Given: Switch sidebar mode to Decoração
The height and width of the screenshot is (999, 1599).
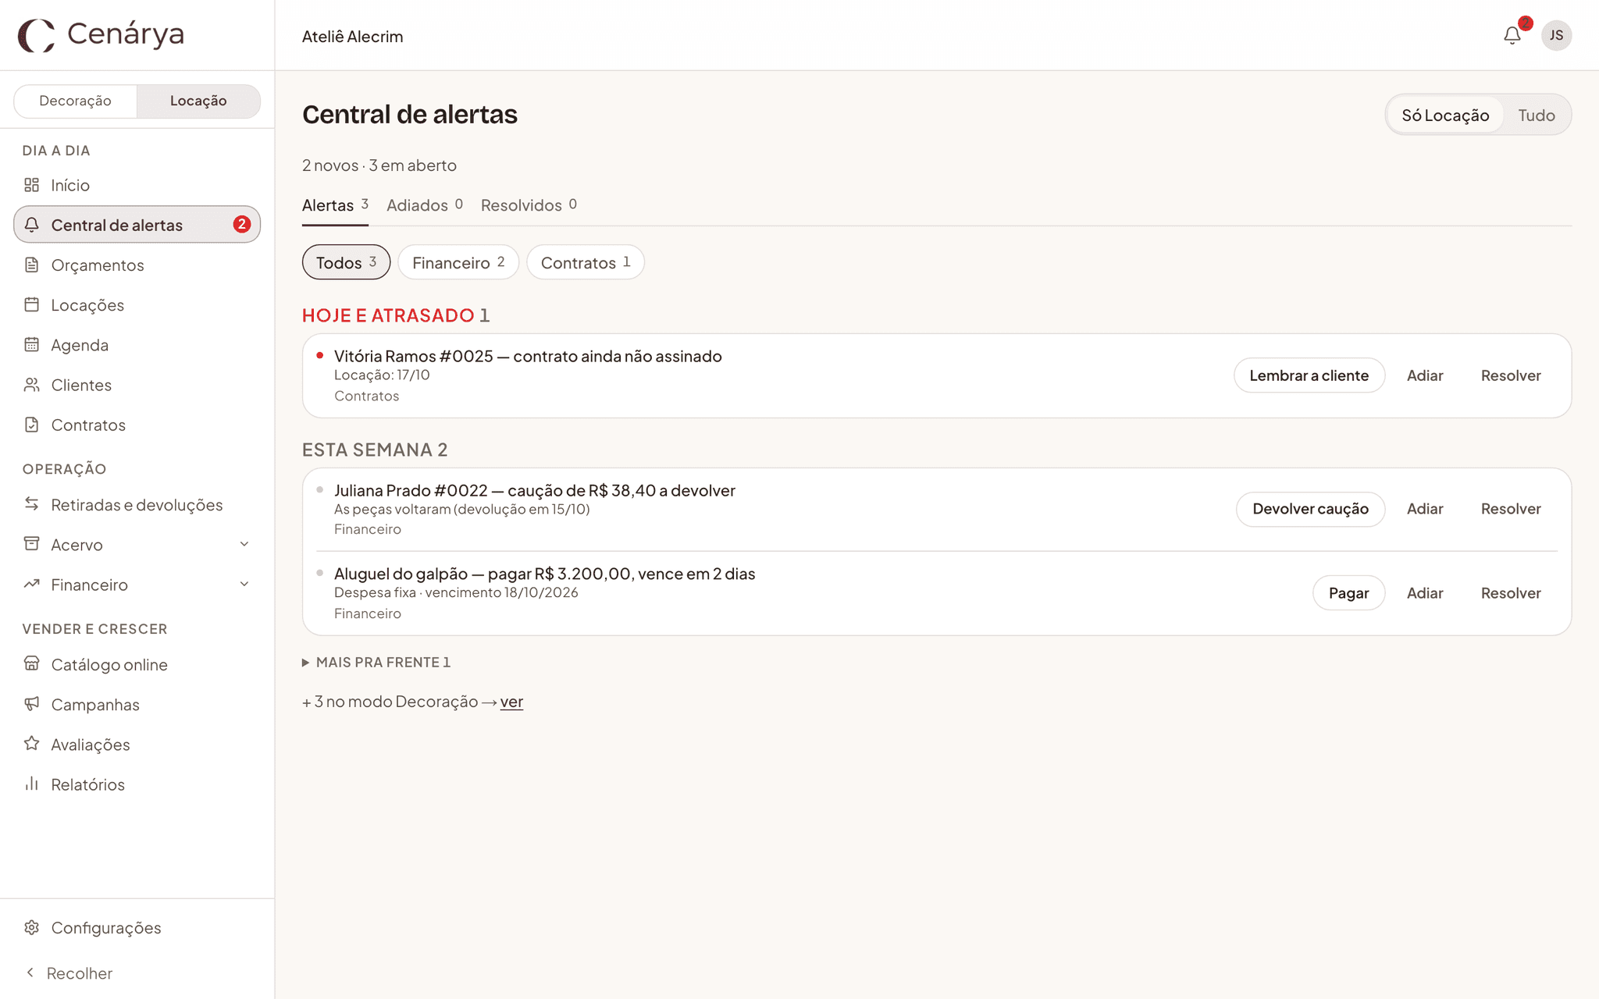Looking at the screenshot, I should [x=76, y=101].
